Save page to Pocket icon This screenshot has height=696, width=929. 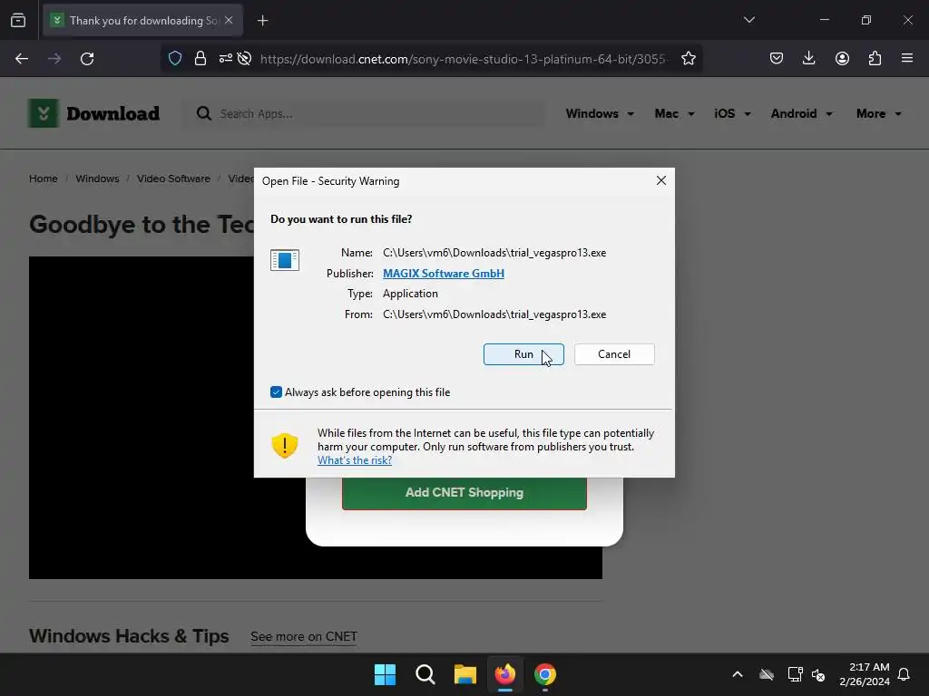point(777,59)
